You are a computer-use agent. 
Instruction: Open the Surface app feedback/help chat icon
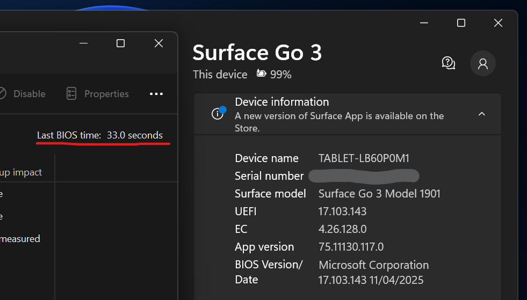pyautogui.click(x=449, y=63)
